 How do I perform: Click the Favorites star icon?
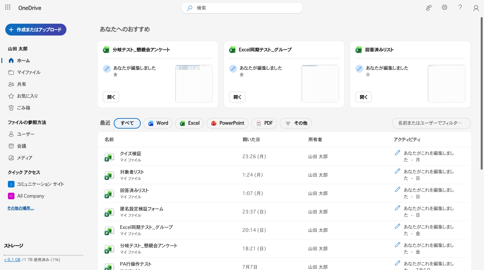coord(11,96)
